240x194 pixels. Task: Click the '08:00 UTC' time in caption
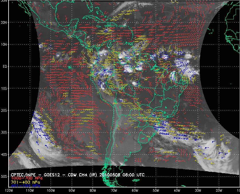tap(133, 175)
